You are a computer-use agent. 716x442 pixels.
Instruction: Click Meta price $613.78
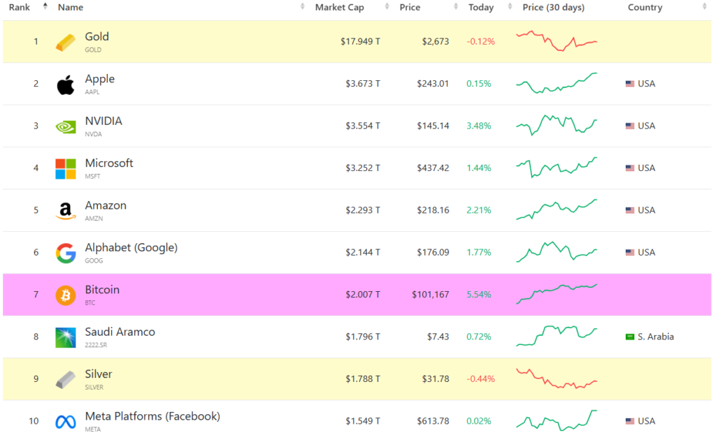433,421
